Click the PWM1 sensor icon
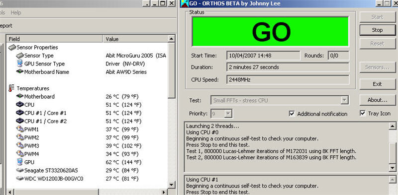Image resolution: width=398 pixels, height=195 pixels. point(20,129)
